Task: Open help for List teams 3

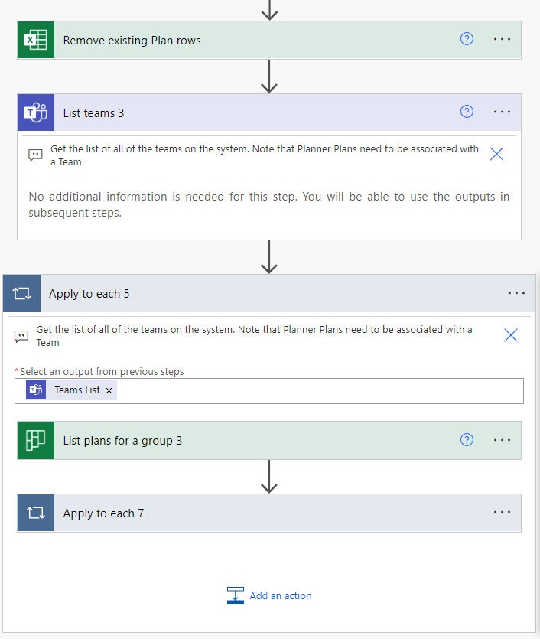Action: [467, 112]
